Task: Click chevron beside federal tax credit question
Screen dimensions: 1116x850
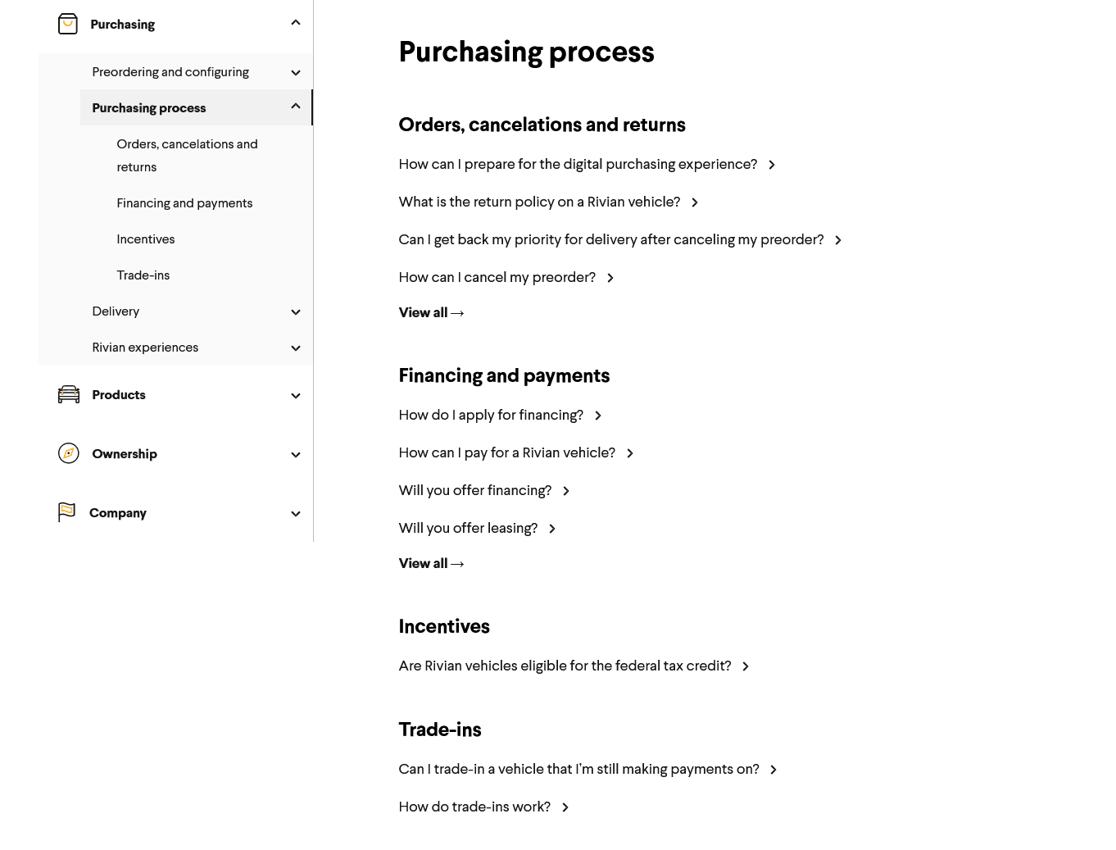Action: point(746,666)
